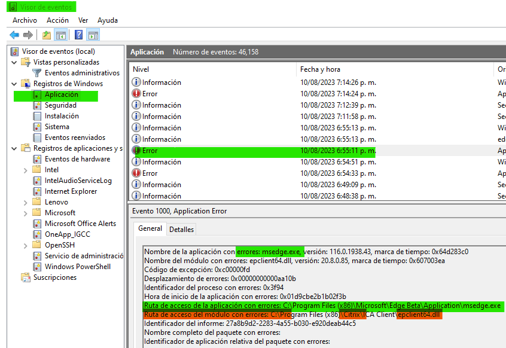Screen dimensions: 506x348
Task: Collapse Registros de aplicaciones y servicios node
Action: 14,148
